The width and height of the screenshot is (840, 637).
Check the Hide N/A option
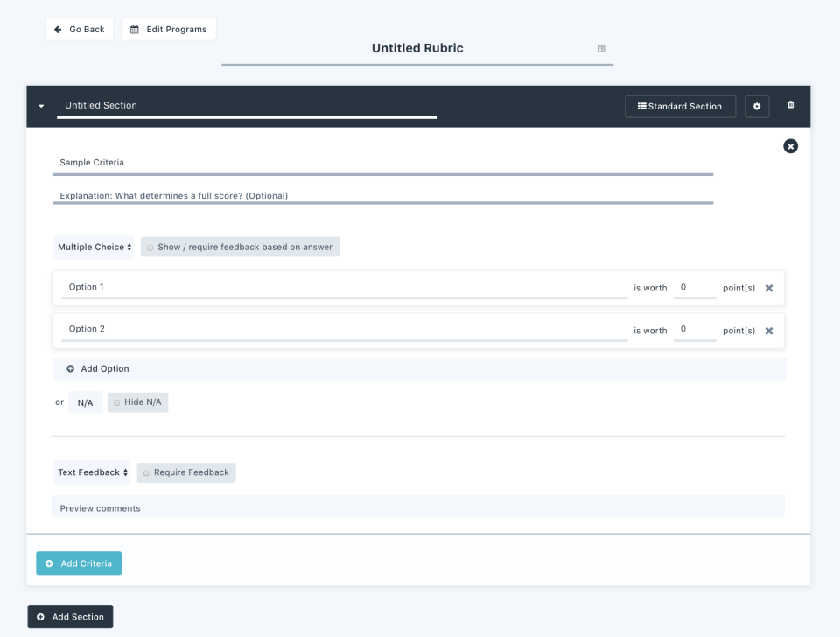click(116, 402)
